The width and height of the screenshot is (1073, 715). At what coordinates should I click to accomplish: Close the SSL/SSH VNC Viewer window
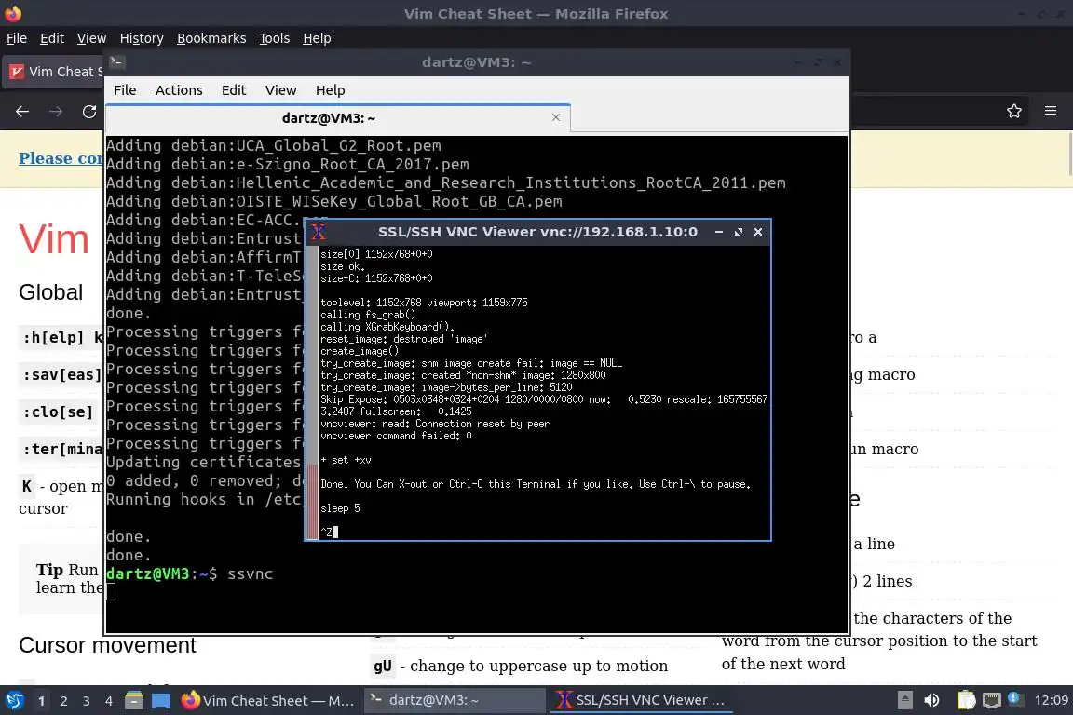(x=758, y=232)
